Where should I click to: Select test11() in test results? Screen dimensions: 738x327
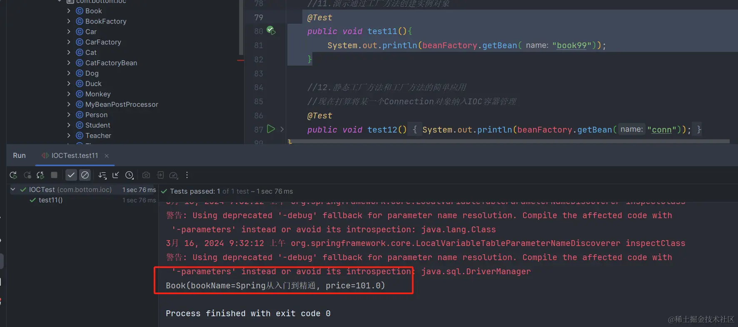50,200
